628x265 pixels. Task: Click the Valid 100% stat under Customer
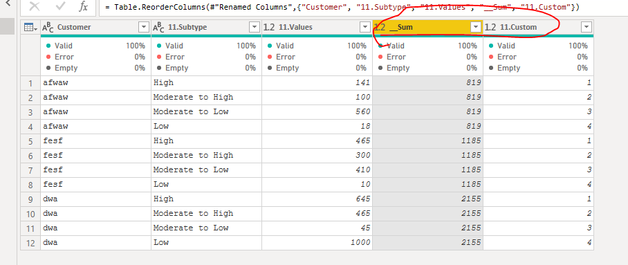(x=95, y=46)
